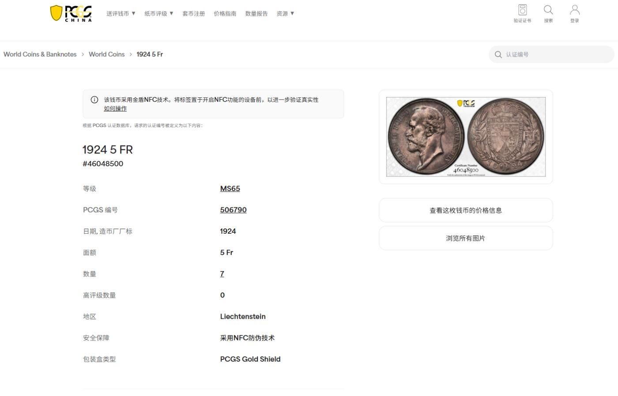The image size is (618, 396).
Task: Open the 验证证书 certificate verification icon
Action: click(x=522, y=13)
